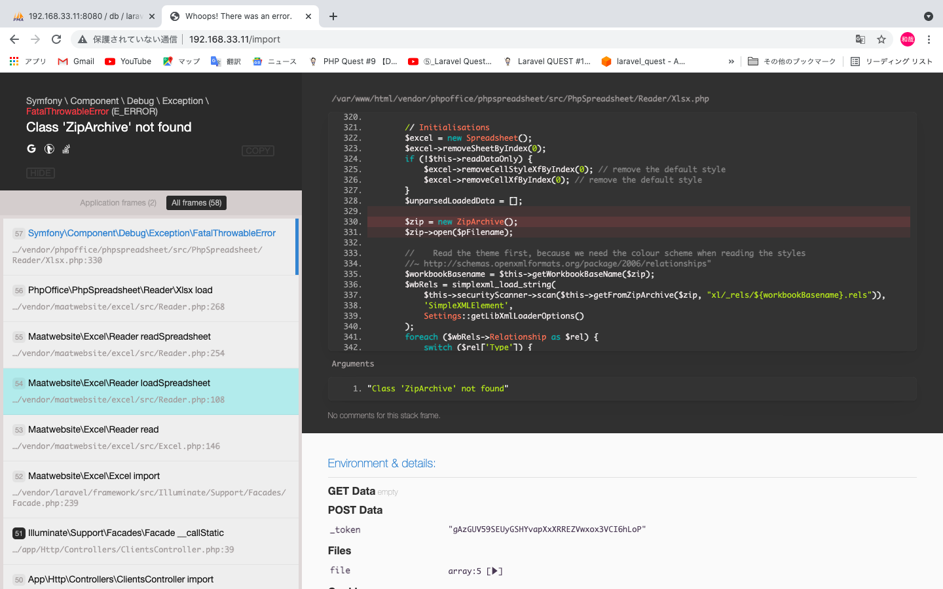This screenshot has height=589, width=943.
Task: Select frame 55 Reader readSpreadsheet
Action: click(151, 345)
